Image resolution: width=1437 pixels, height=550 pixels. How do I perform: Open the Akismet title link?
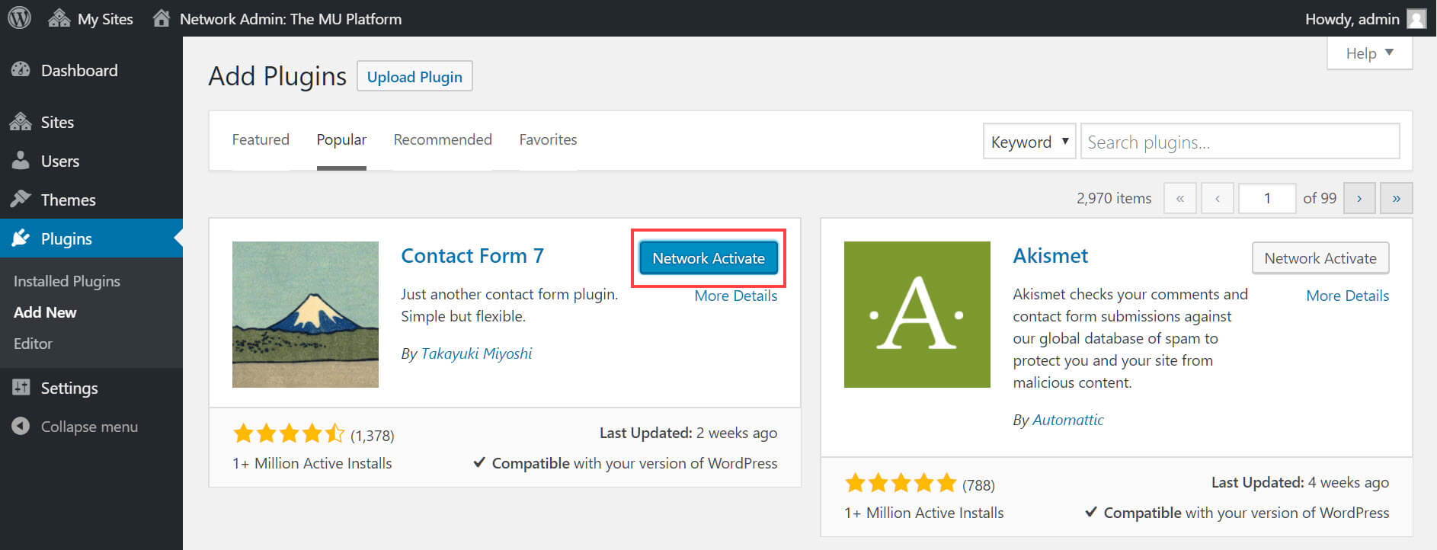coord(1051,256)
